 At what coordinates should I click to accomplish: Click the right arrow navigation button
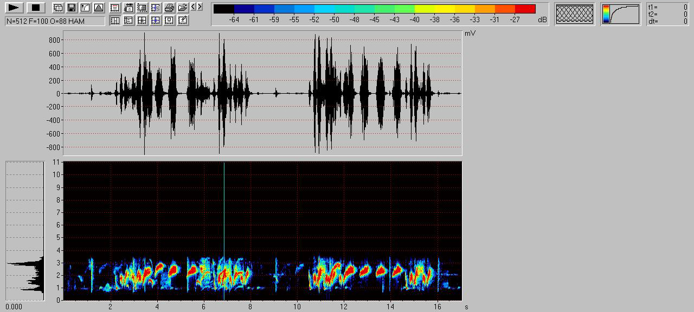200,6
